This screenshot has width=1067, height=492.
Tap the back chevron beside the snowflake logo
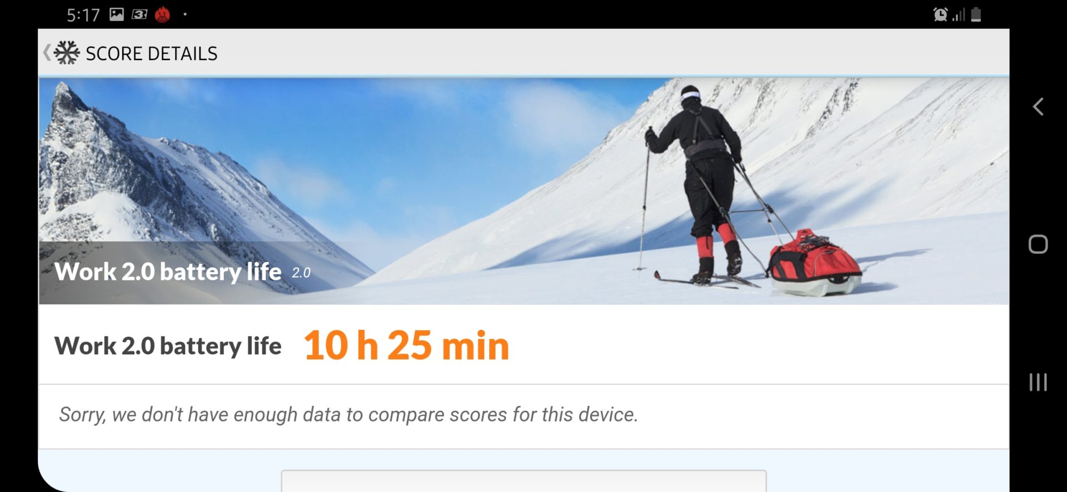pyautogui.click(x=47, y=53)
